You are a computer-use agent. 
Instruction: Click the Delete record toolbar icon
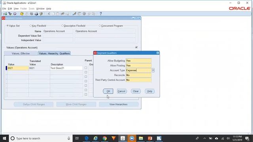tap(67, 14)
